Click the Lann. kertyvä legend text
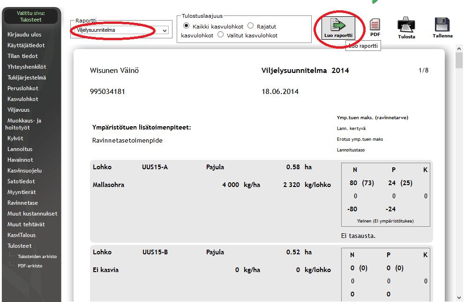464x302 pixels. [351, 129]
